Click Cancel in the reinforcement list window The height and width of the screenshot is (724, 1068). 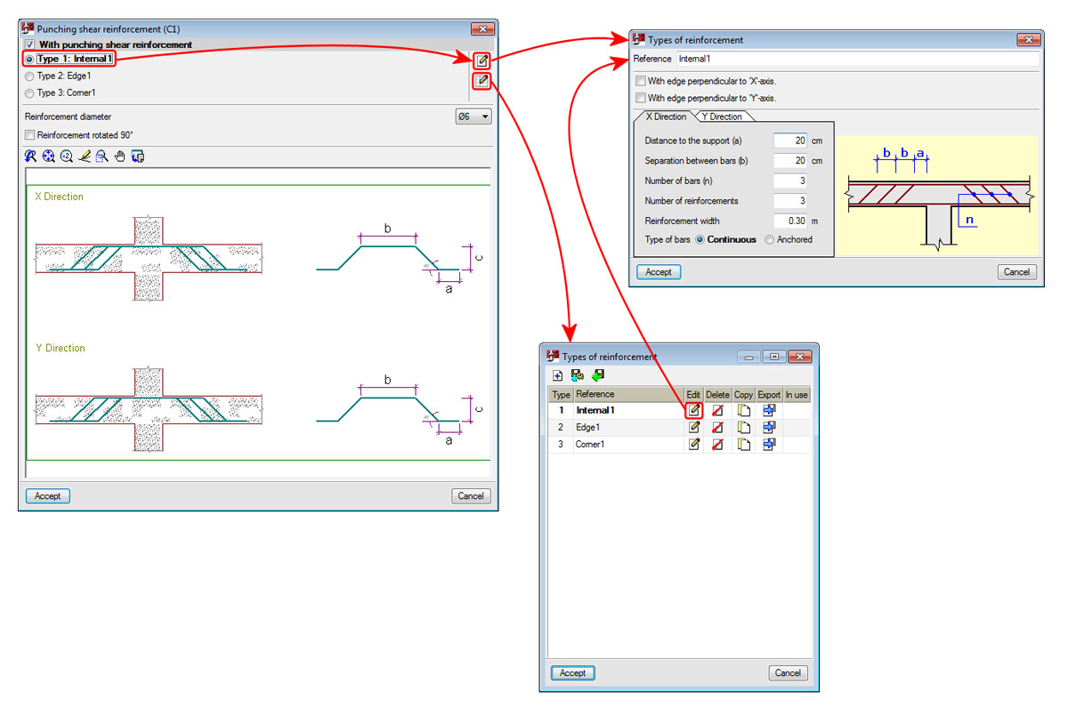tap(788, 672)
